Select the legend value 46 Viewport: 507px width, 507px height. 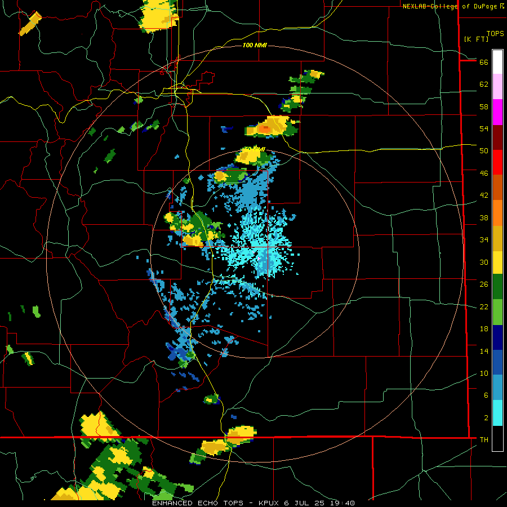click(x=484, y=173)
